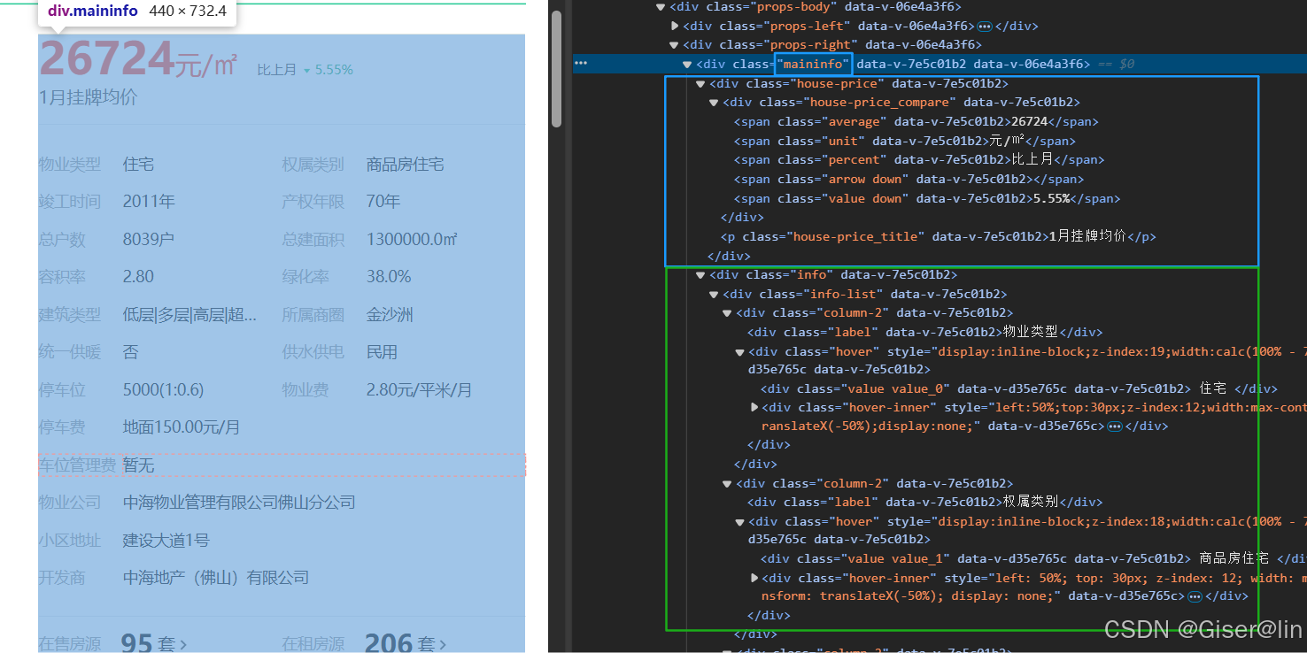Click 5000(1:0.6) parking spaces value
This screenshot has height=653, width=1307.
click(163, 390)
